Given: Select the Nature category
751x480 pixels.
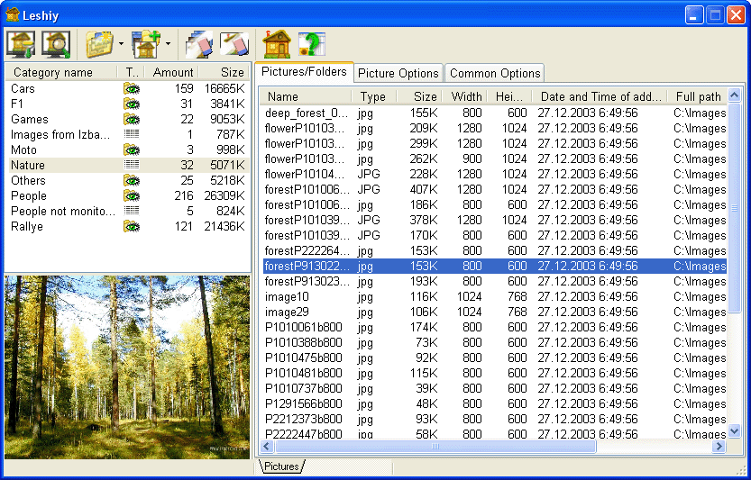Looking at the screenshot, I should point(127,165).
